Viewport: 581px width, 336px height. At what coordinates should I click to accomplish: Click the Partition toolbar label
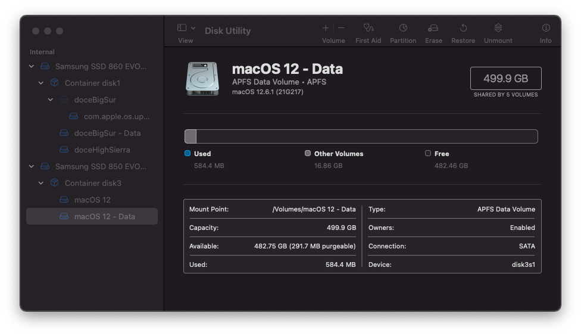click(403, 41)
